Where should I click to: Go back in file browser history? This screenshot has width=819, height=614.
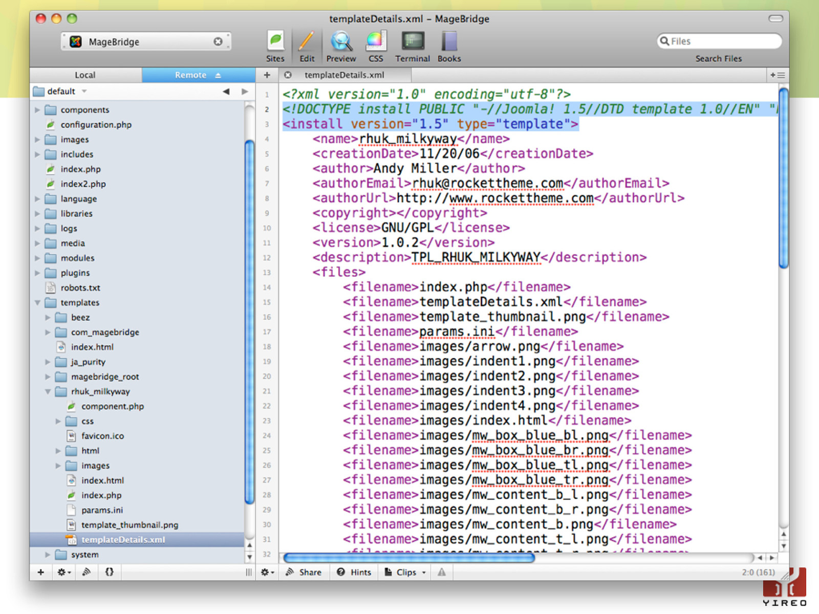tap(226, 91)
